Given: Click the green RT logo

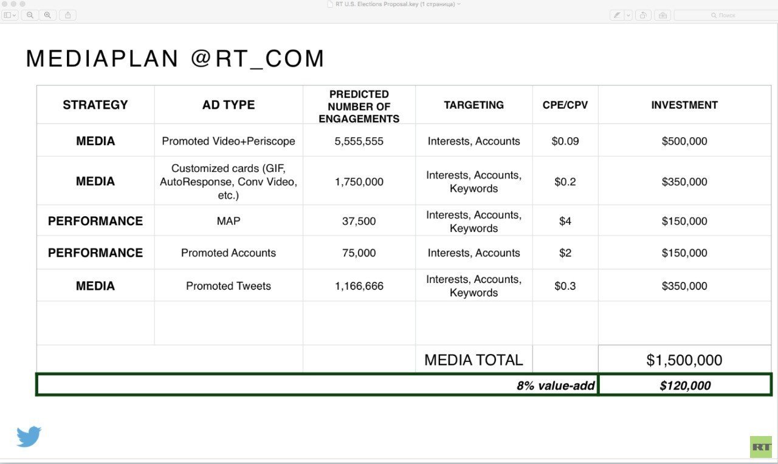Looking at the screenshot, I should (x=760, y=446).
